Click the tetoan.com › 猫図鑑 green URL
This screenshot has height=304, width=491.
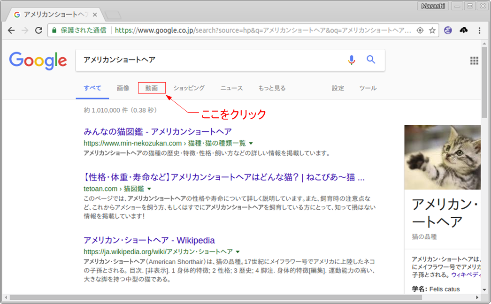[114, 189]
